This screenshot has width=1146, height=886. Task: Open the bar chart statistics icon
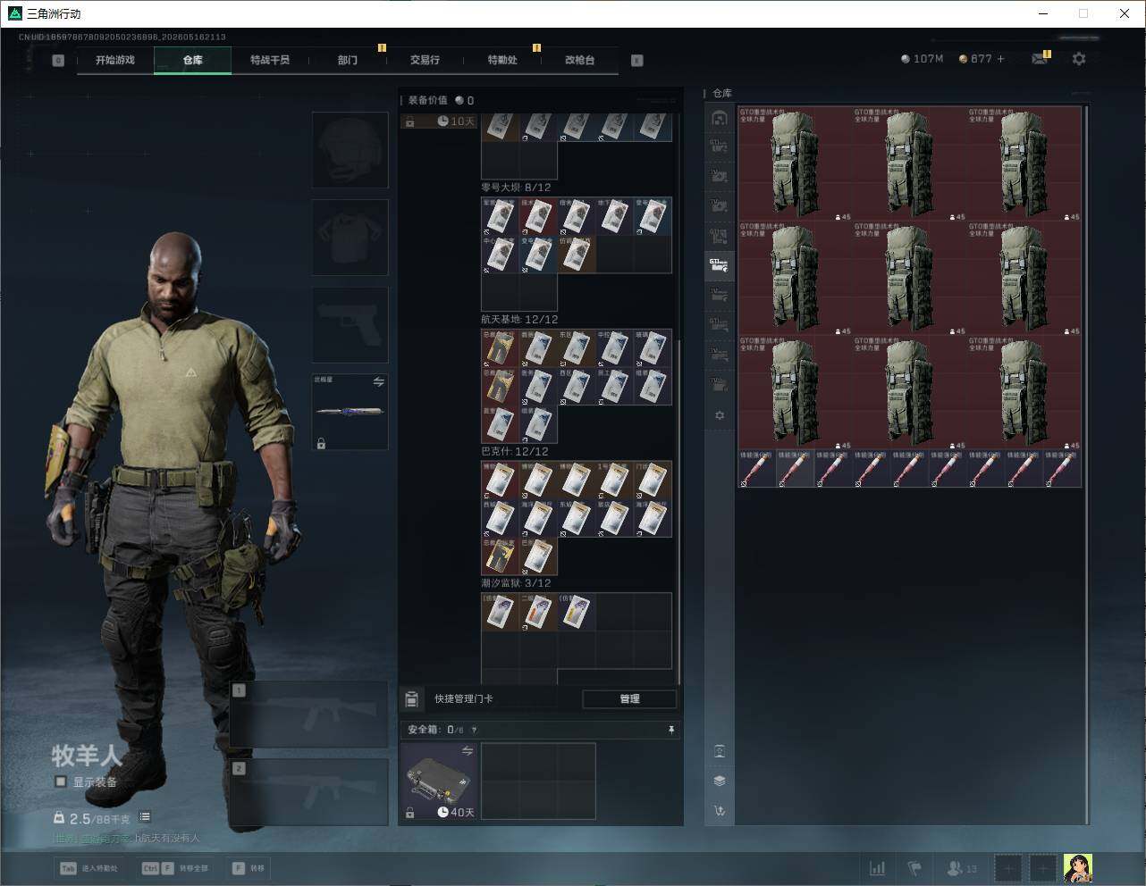coord(878,868)
